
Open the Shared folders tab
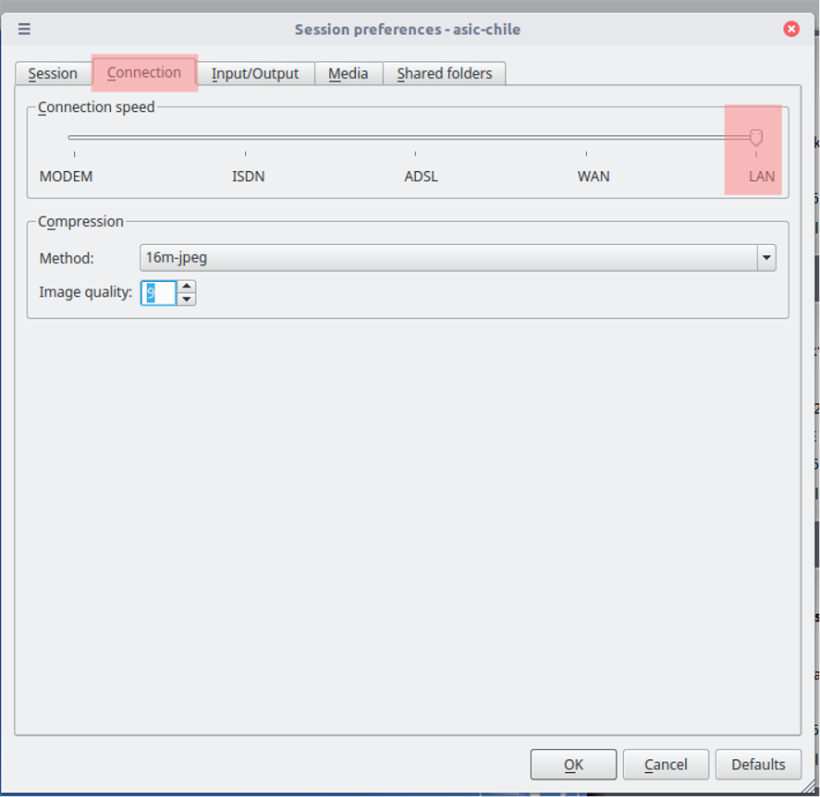click(445, 73)
